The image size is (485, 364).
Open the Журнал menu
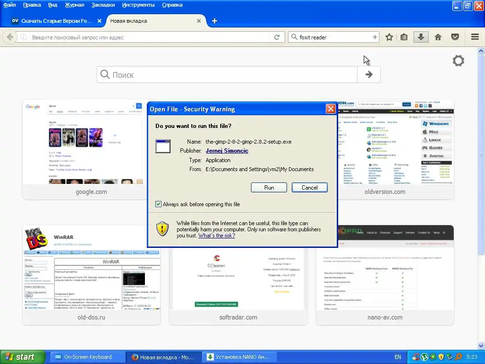point(74,5)
